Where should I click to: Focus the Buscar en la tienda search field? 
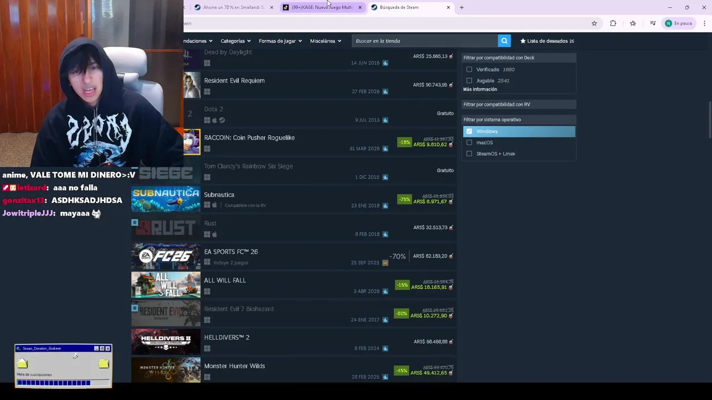425,41
